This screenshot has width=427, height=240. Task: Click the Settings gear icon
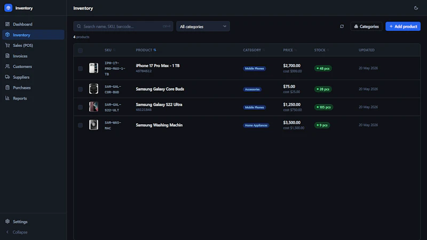[7, 221]
